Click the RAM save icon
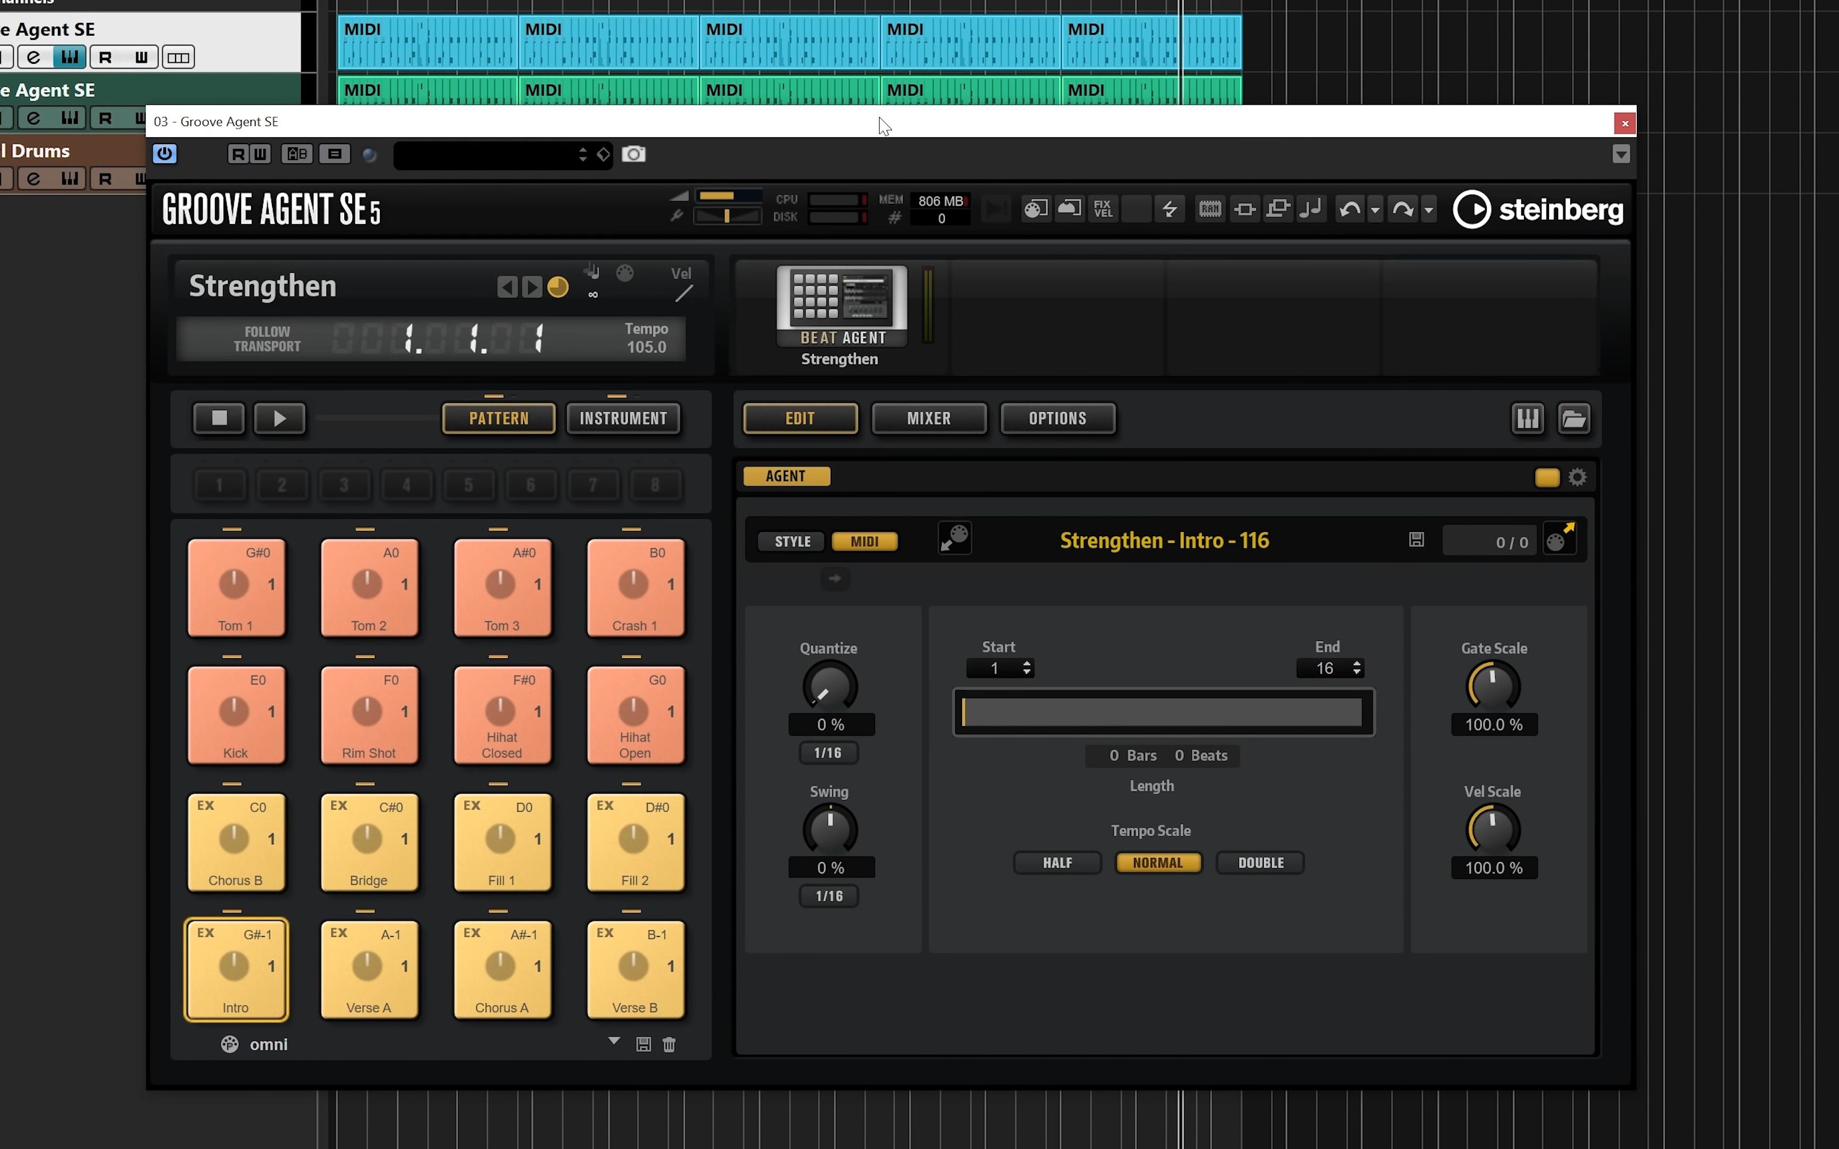1839x1149 pixels. tap(1210, 209)
